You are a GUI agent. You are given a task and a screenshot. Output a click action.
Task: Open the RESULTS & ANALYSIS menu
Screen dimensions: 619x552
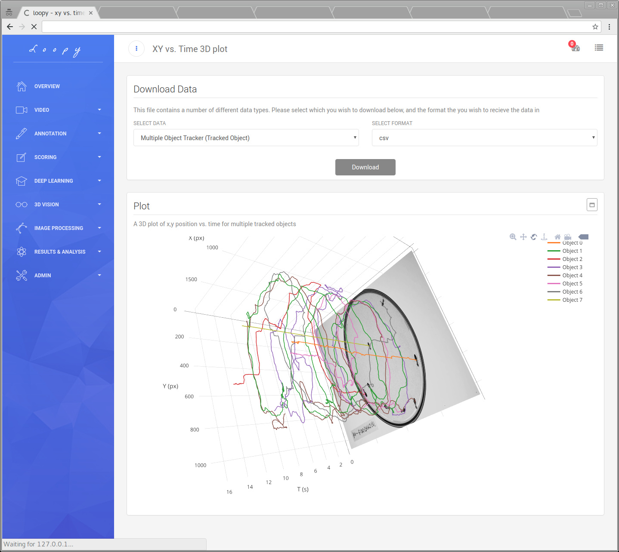(x=59, y=251)
